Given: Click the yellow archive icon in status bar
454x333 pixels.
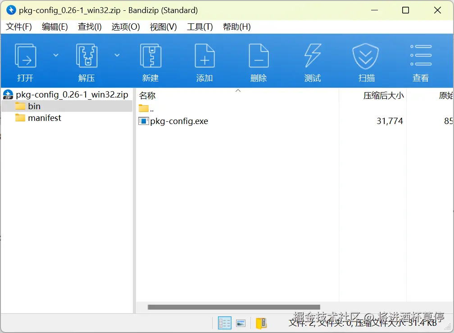Looking at the screenshot, I should [261, 323].
